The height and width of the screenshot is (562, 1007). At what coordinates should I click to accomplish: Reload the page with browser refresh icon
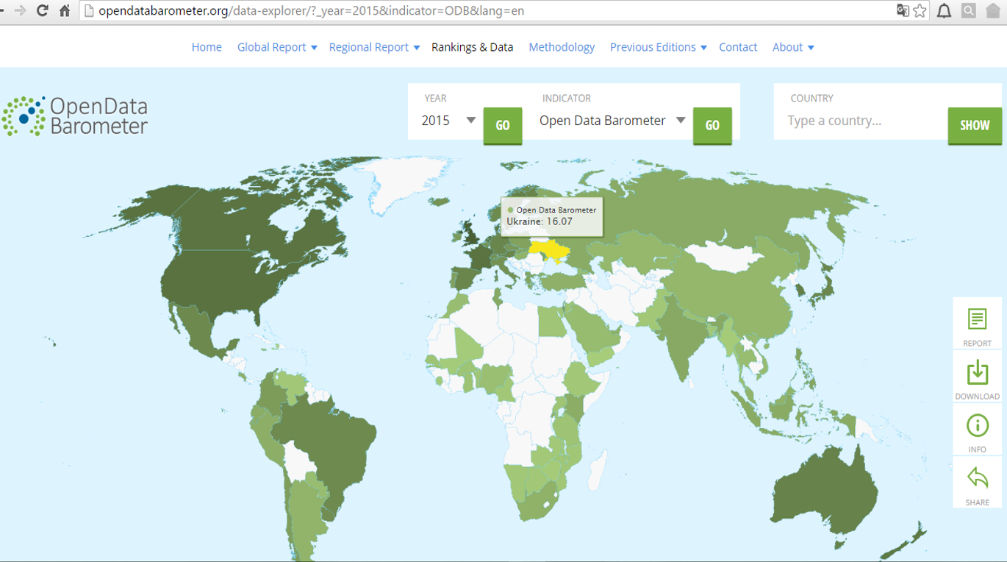42,10
